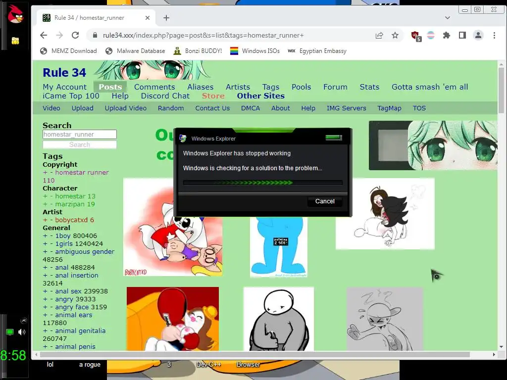Open the TOS page
This screenshot has height=380, width=507.
point(419,108)
